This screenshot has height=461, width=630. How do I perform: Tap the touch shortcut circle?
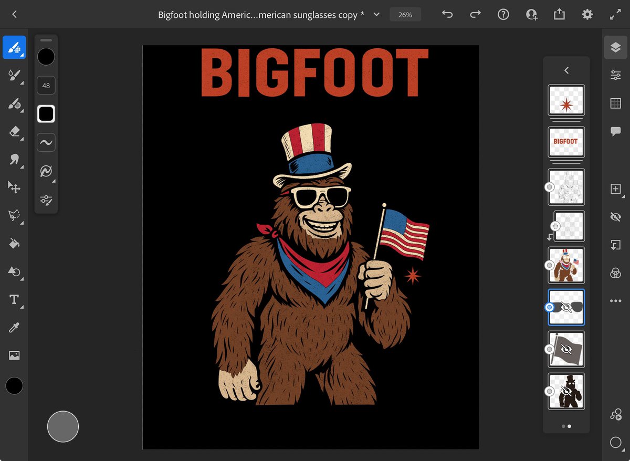(x=63, y=426)
